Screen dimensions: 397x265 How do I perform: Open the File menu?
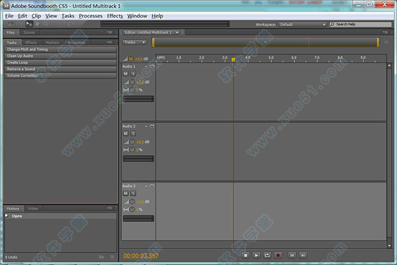click(x=9, y=16)
